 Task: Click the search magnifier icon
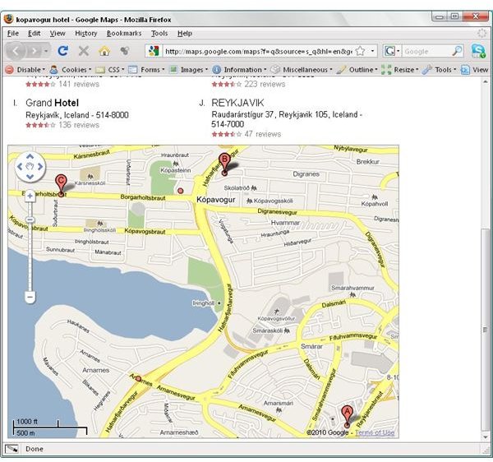coord(457,51)
